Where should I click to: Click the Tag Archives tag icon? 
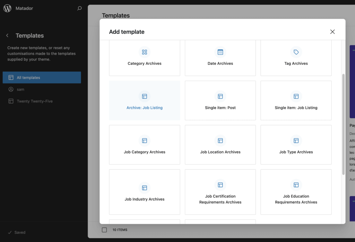pyautogui.click(x=296, y=52)
